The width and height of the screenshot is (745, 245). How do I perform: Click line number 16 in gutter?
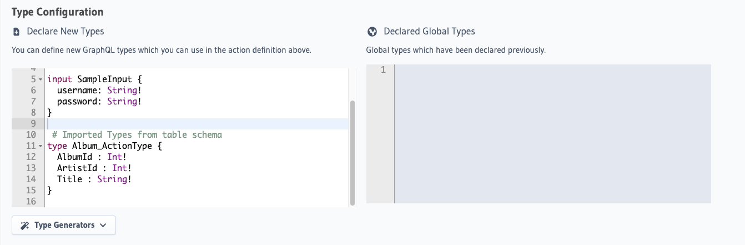pos(31,202)
